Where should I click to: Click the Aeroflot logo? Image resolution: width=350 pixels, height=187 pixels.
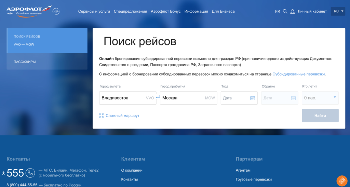(29, 11)
